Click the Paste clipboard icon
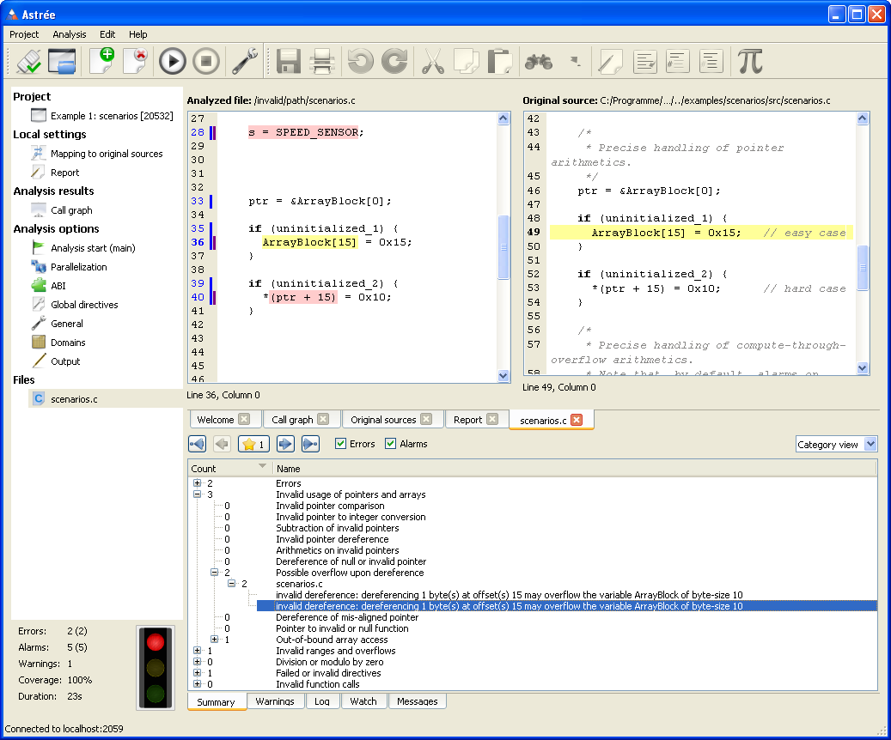The width and height of the screenshot is (891, 740). [499, 61]
